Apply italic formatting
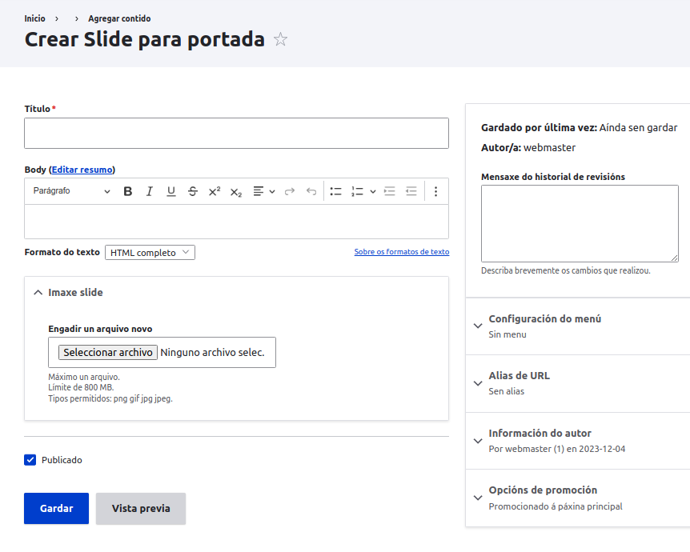Image resolution: width=690 pixels, height=552 pixels. (149, 191)
